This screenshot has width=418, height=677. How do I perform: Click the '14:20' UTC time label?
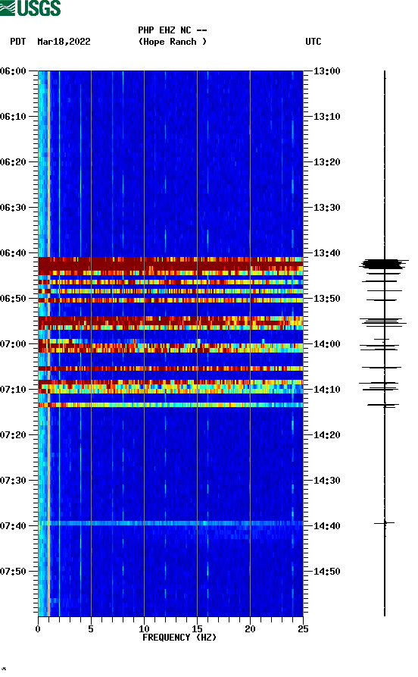(327, 435)
